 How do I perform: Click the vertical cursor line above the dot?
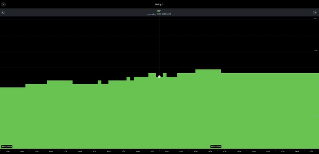coord(159,46)
